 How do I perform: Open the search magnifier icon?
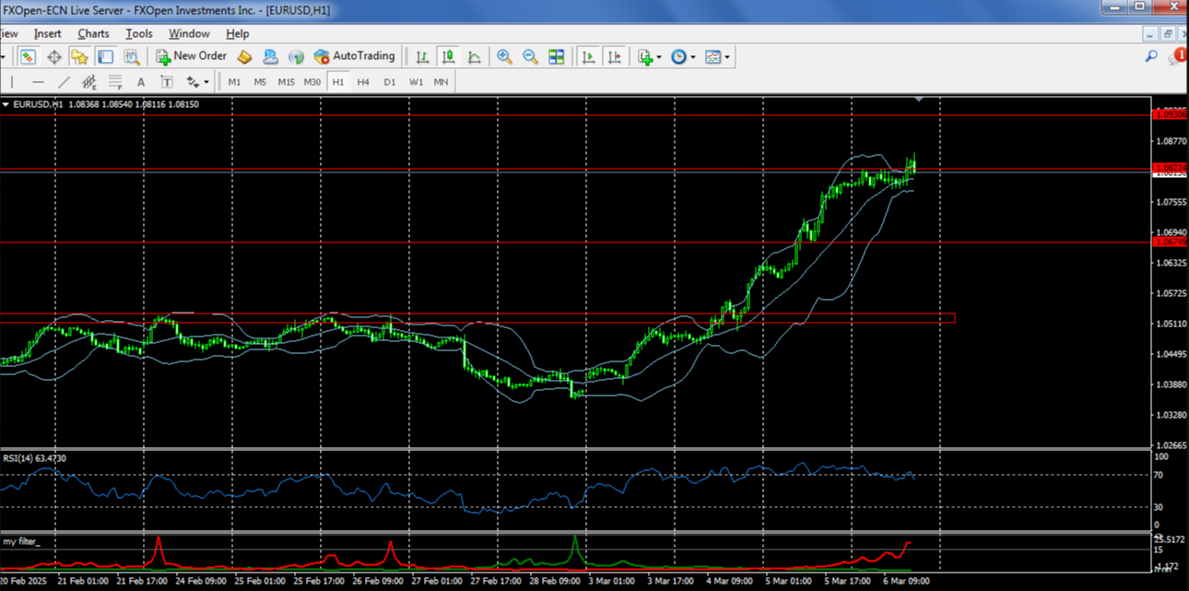click(x=1151, y=57)
